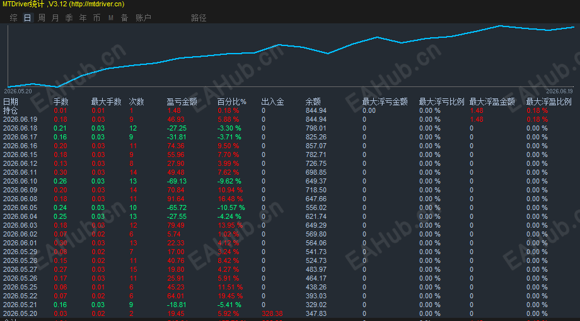Click the profit value 91.64
580x321 pixels.
[176, 199]
